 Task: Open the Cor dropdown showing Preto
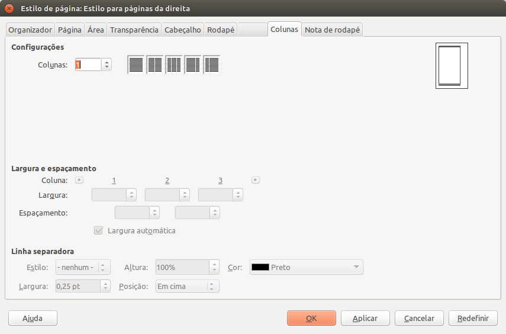pyautogui.click(x=306, y=268)
